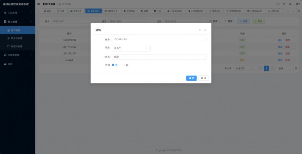Image resolution: width=302 pixels, height=154 pixels.
Task: Toggle the hamburger sidebar collapse icon
Action: point(39,4)
